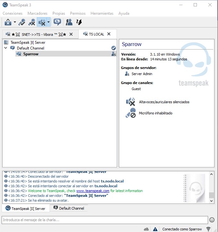Viewport: 218px width, 232px height.
Task: Click the Sparrow name heading in info panel
Action: click(132, 44)
